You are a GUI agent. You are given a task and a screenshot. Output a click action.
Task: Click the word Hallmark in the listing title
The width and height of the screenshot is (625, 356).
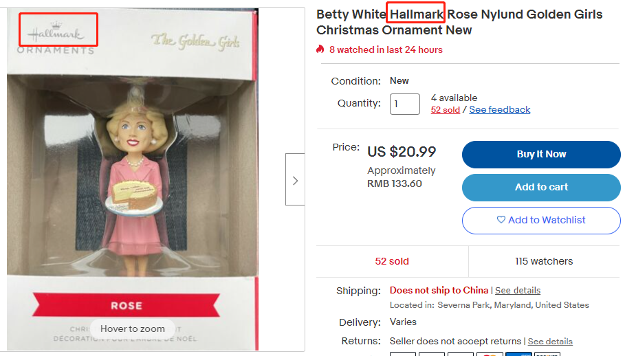point(415,14)
